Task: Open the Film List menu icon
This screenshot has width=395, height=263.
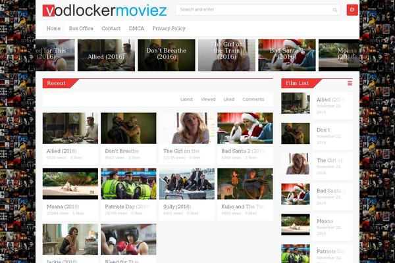Action: tap(350, 83)
